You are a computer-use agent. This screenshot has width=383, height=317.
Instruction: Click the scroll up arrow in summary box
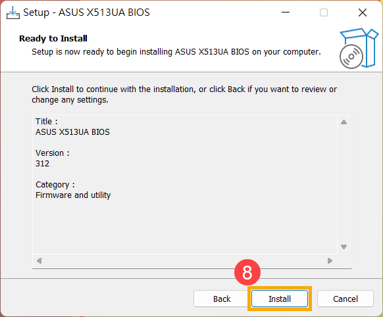(344, 122)
